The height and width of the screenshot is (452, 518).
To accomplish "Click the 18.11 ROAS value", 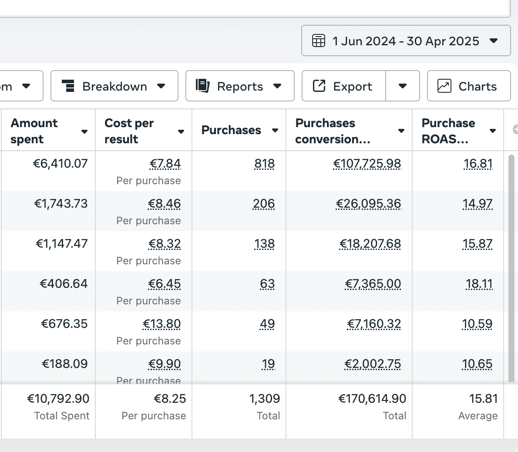I will click(479, 284).
